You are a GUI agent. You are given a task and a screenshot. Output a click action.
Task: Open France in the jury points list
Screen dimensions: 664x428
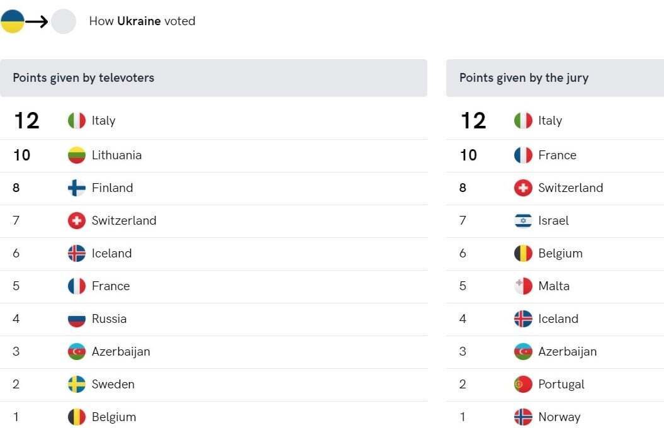point(557,155)
